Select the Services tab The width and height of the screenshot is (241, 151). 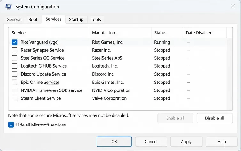(x=53, y=19)
